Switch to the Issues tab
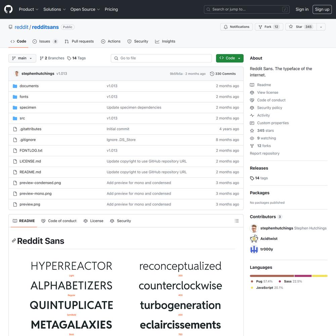336x336 pixels. pyautogui.click(x=45, y=41)
